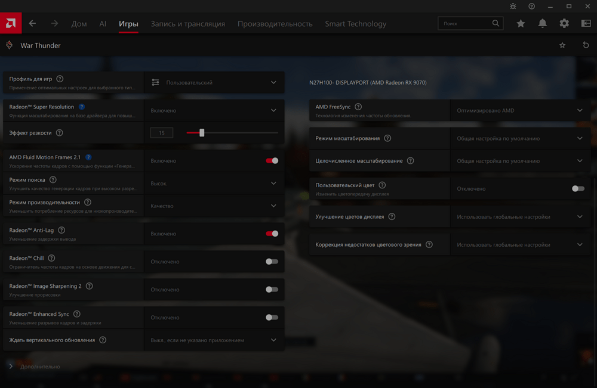Open Коррекция недостатков цветового зрения dropdown

click(x=520, y=245)
